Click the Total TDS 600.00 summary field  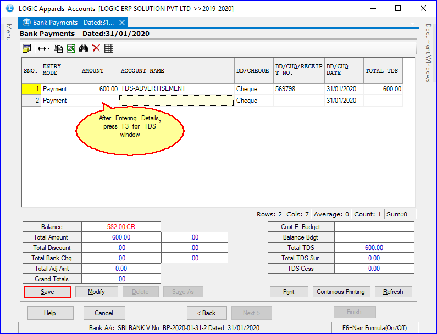[374, 248]
